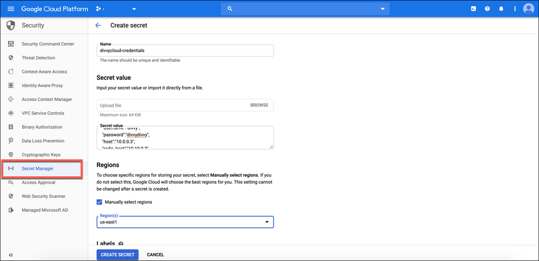This screenshot has width=539, height=261.
Task: Click the back arrow beside Create secret
Action: pos(98,25)
